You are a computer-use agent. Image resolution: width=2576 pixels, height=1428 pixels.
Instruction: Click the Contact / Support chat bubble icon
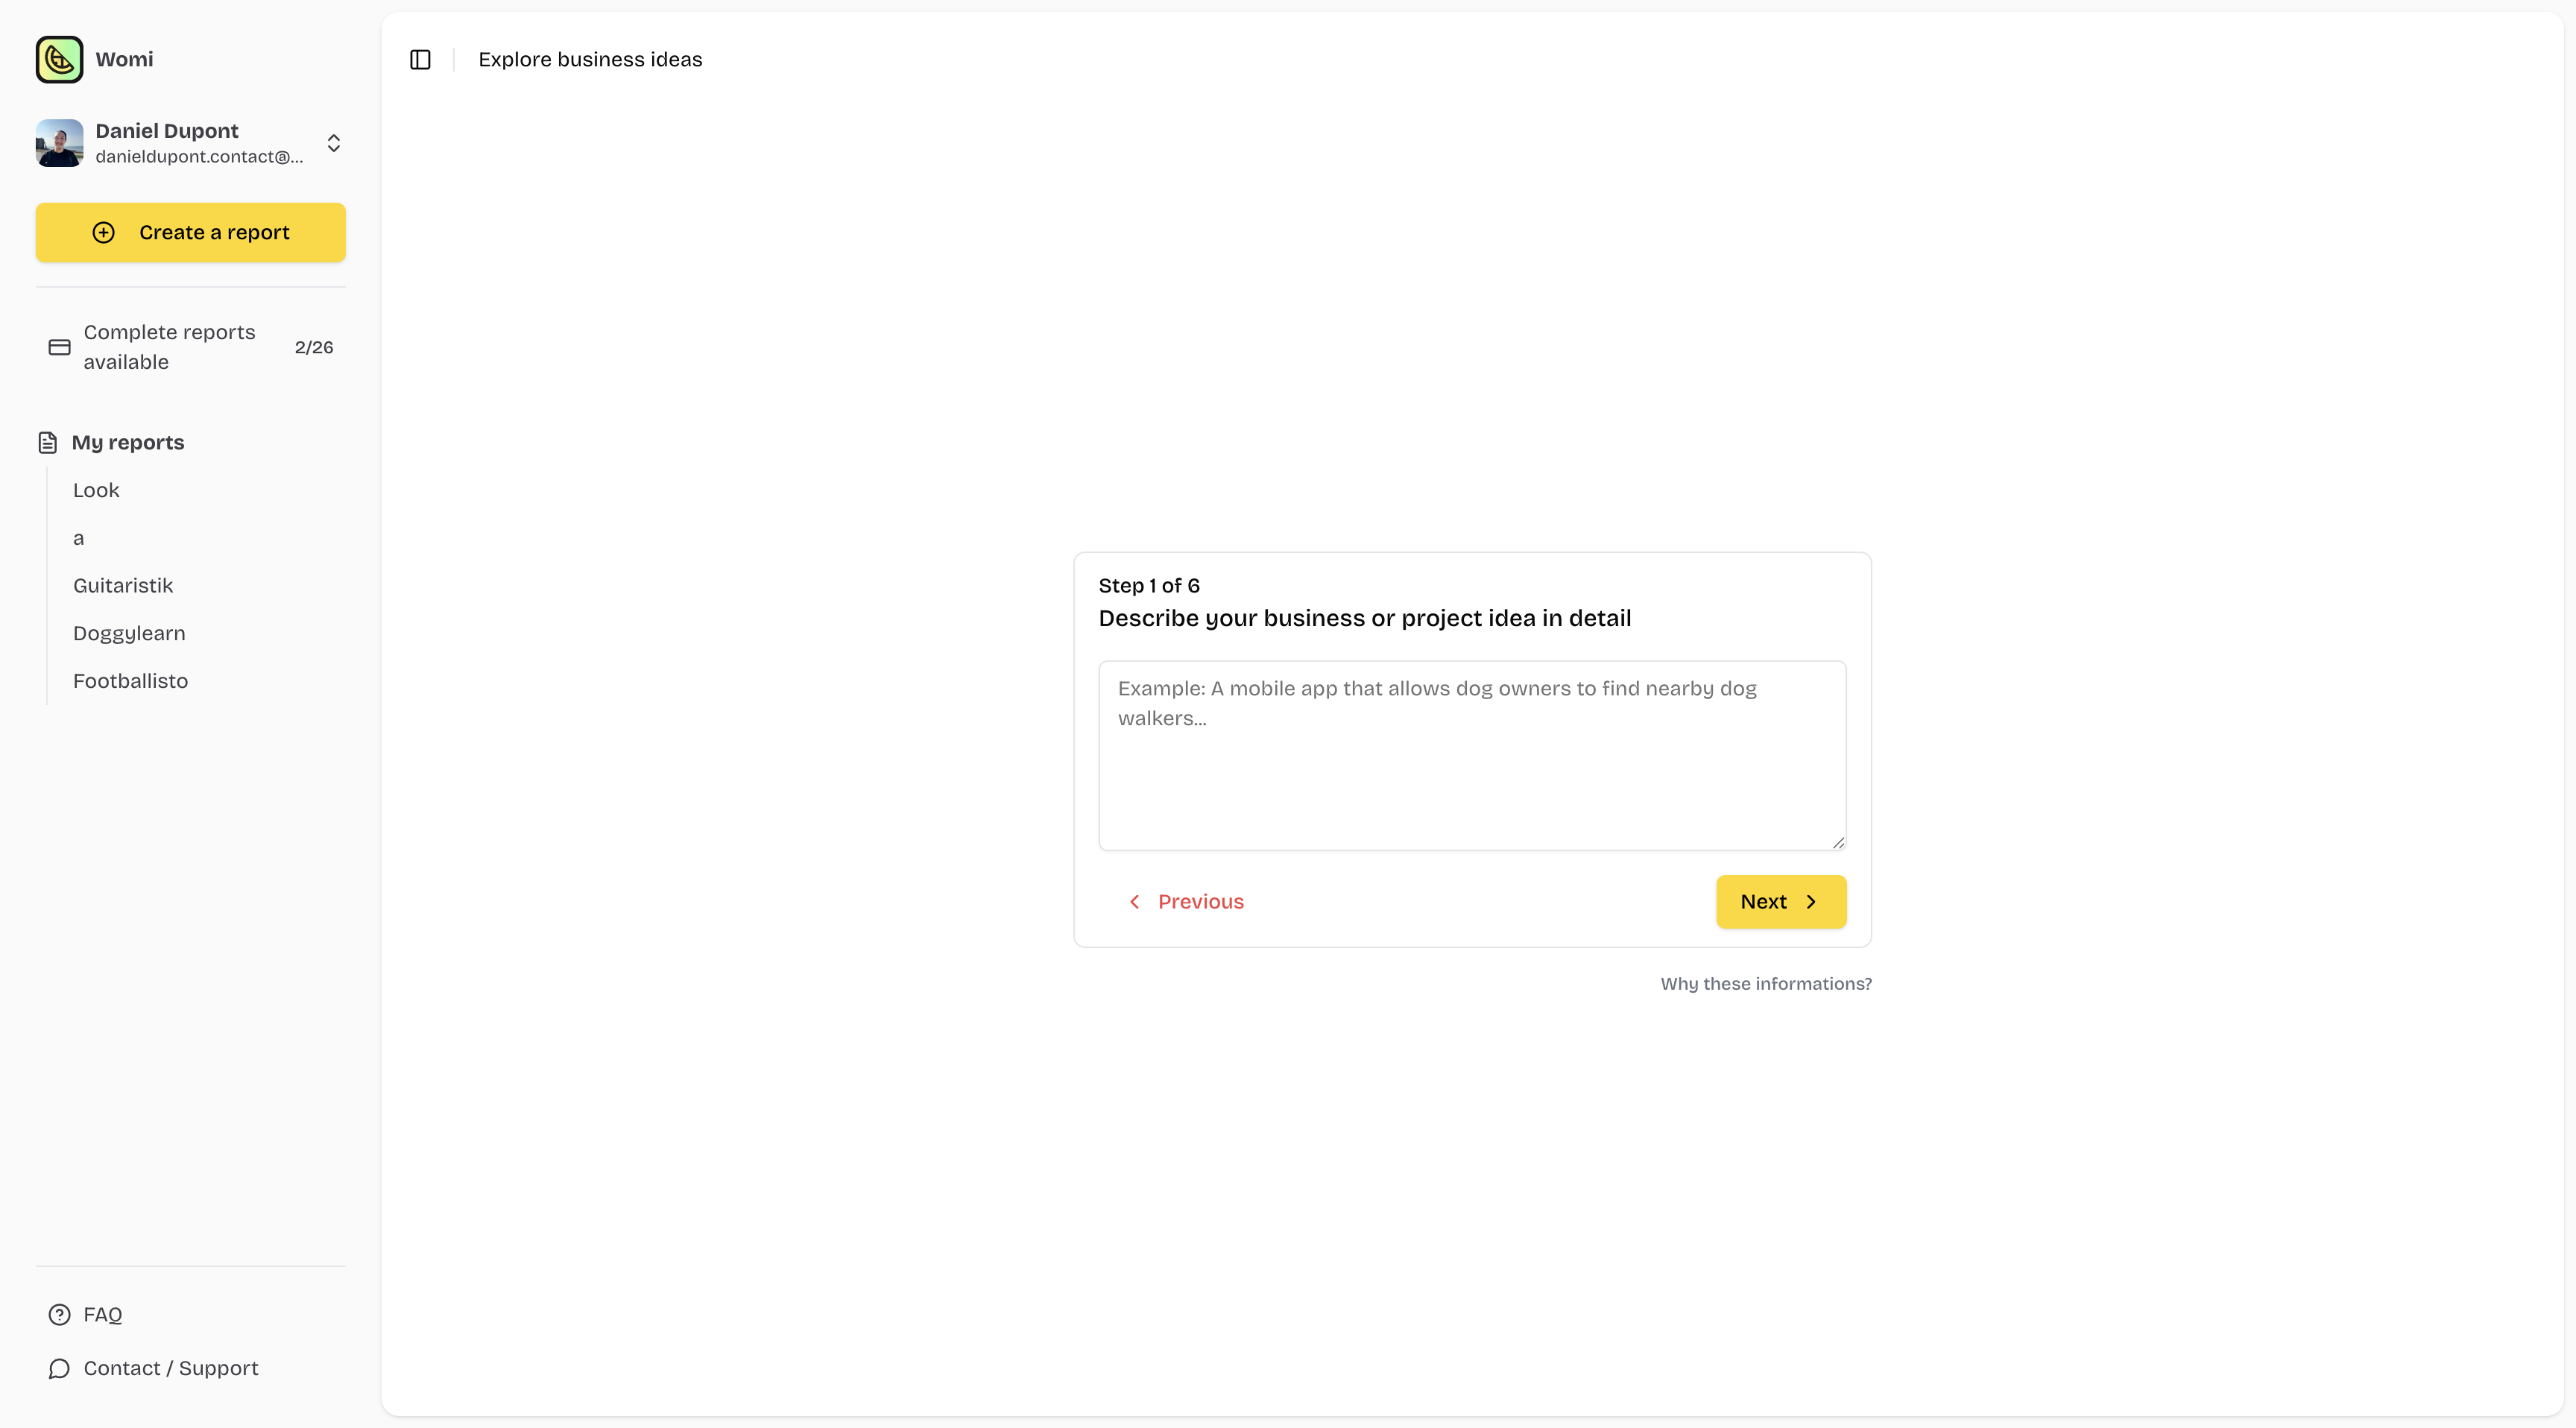point(59,1368)
